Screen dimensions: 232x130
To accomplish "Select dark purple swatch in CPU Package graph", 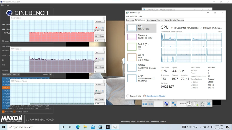I will pos(96,59).
